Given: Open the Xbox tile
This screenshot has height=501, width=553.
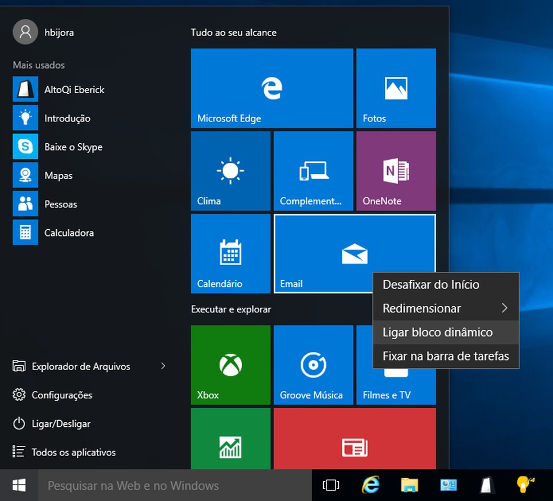Looking at the screenshot, I should 230,365.
